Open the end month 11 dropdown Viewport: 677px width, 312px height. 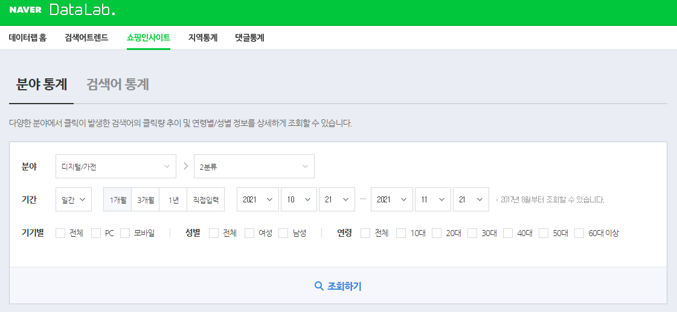pyautogui.click(x=432, y=199)
